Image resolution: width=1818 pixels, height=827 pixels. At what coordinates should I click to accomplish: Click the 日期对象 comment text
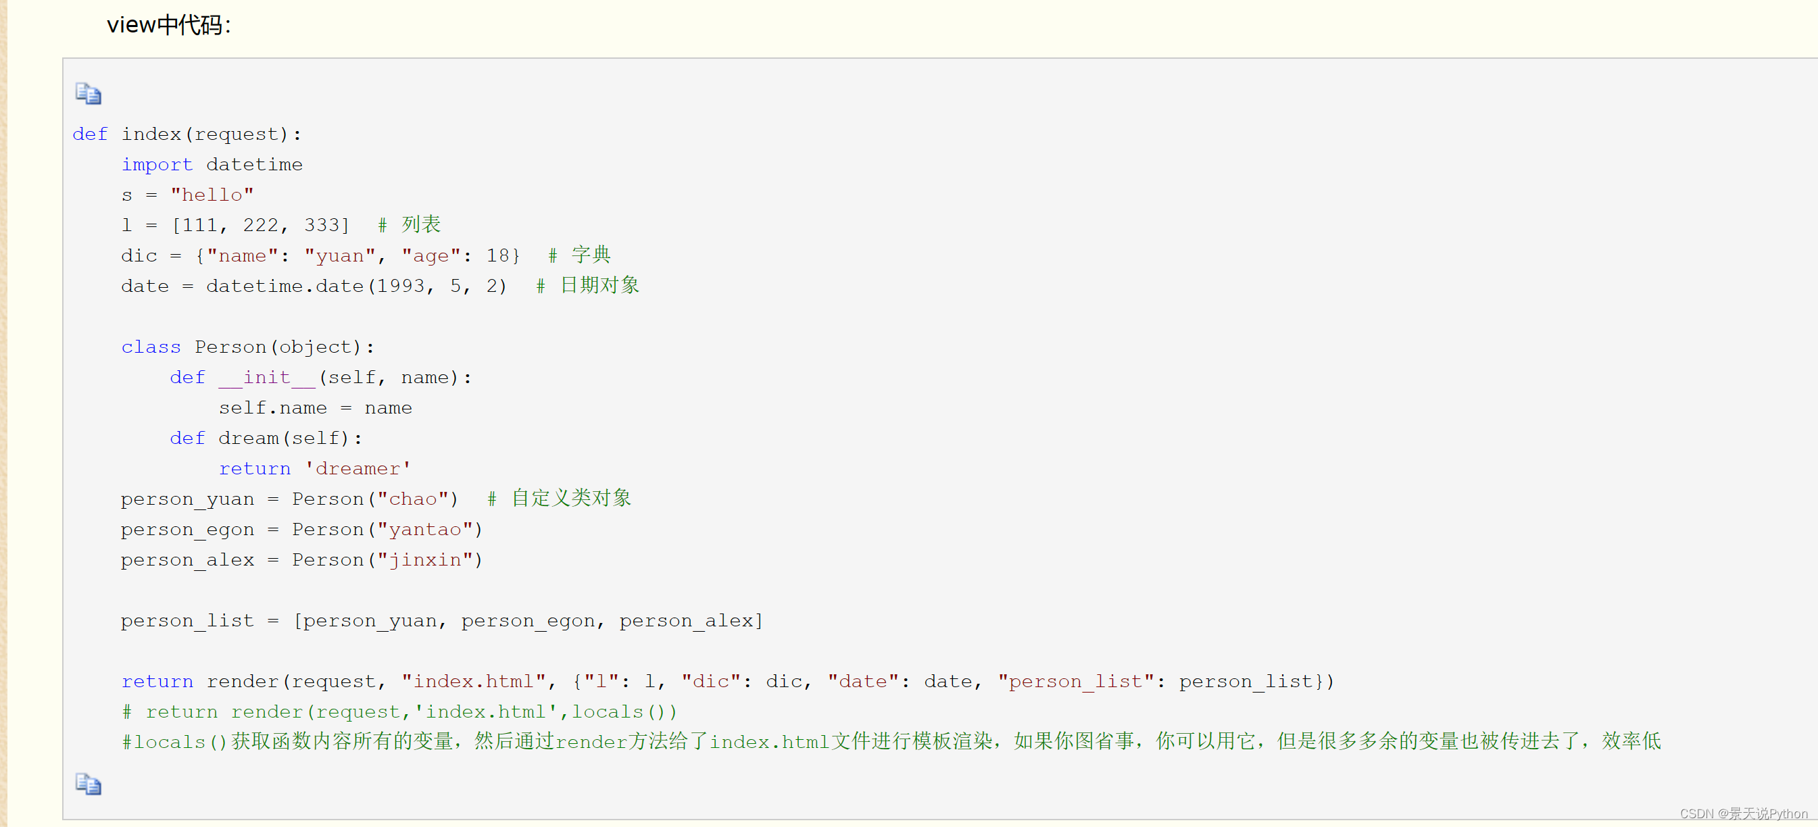coord(599,285)
